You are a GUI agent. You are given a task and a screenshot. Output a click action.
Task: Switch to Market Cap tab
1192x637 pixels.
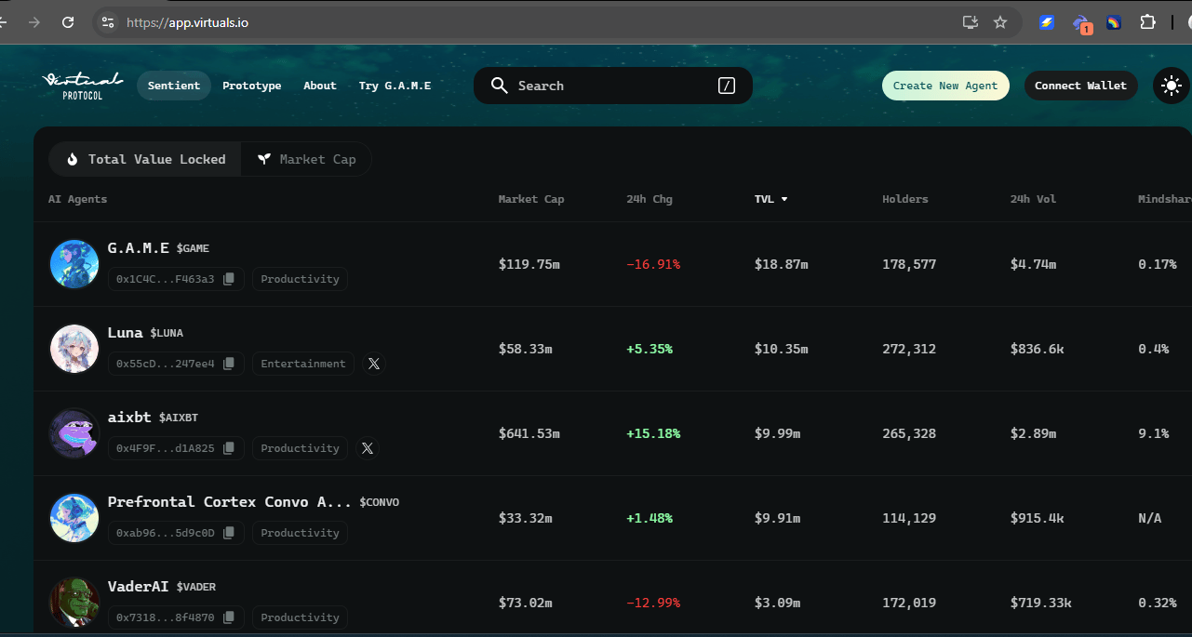coord(306,159)
